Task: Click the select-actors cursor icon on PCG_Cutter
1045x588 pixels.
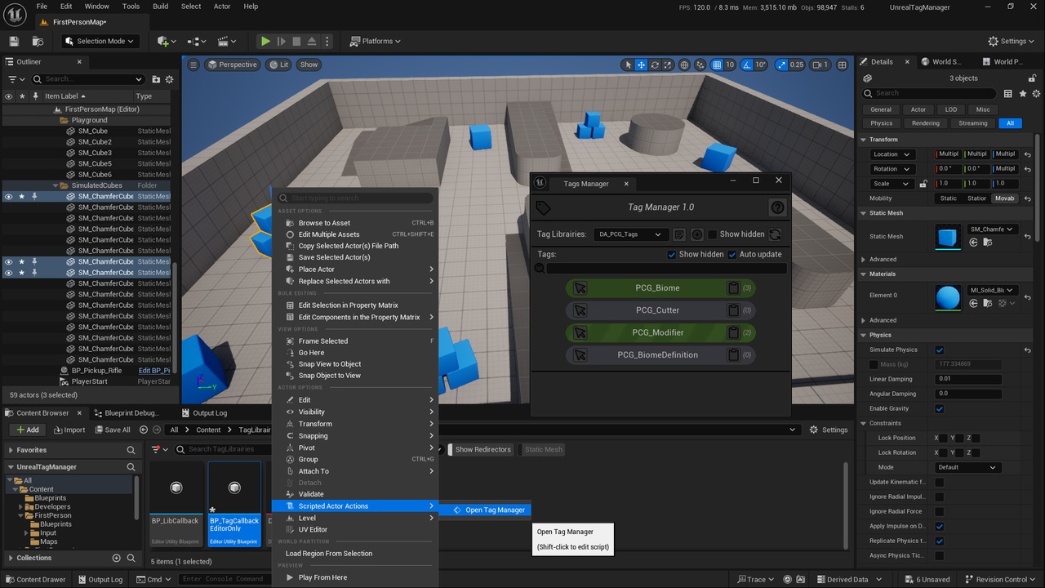Action: (x=580, y=310)
